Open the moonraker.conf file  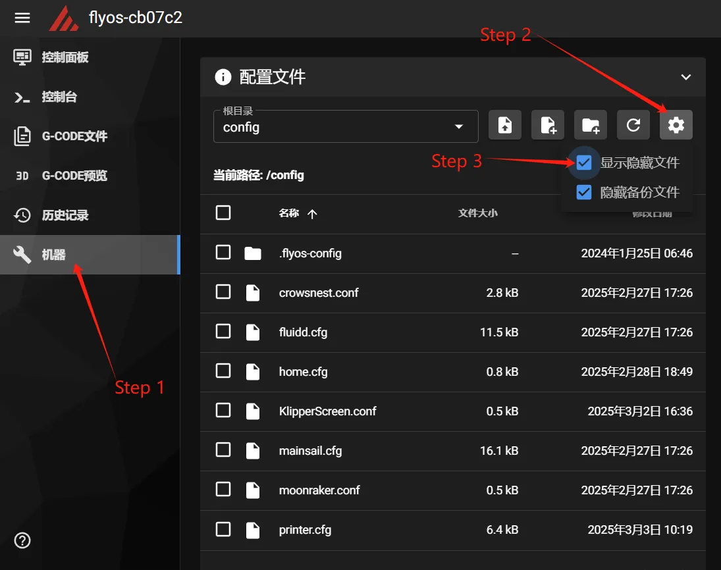click(319, 490)
